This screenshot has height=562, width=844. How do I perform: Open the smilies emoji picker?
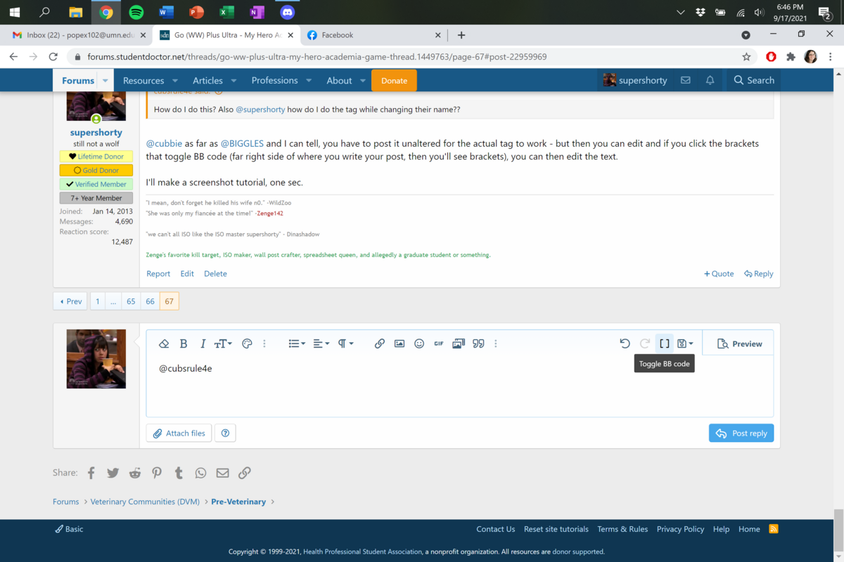(419, 344)
